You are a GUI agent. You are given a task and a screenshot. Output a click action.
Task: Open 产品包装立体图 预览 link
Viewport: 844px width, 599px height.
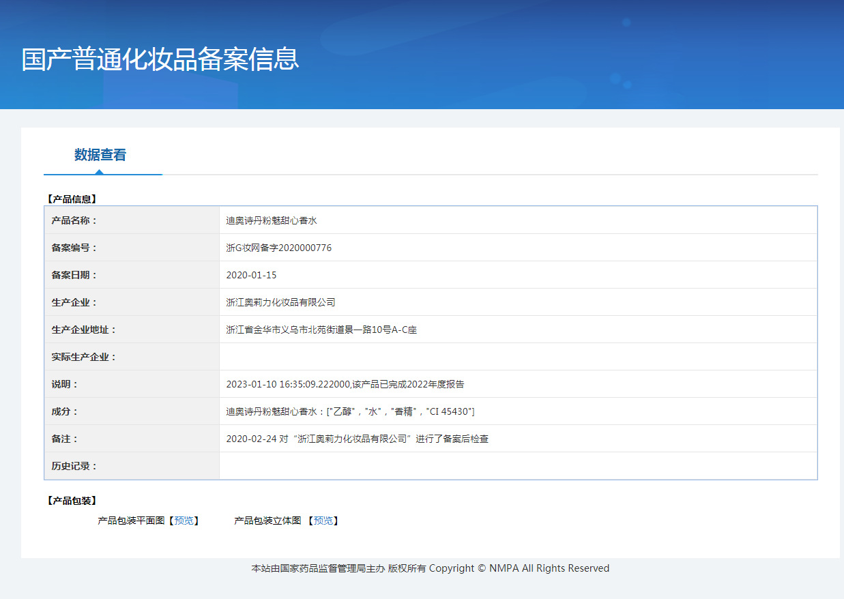[323, 521]
